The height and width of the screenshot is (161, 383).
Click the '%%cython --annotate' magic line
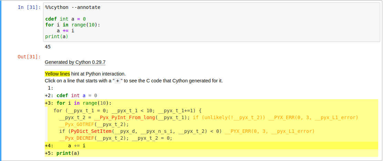(73, 7)
